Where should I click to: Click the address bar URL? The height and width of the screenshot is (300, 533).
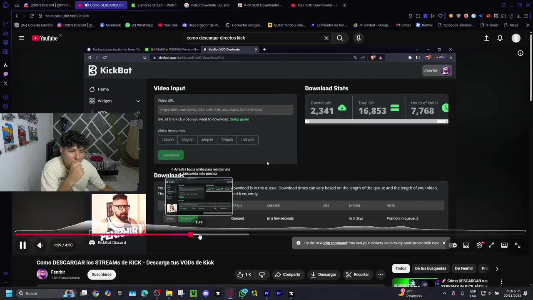tap(67, 16)
